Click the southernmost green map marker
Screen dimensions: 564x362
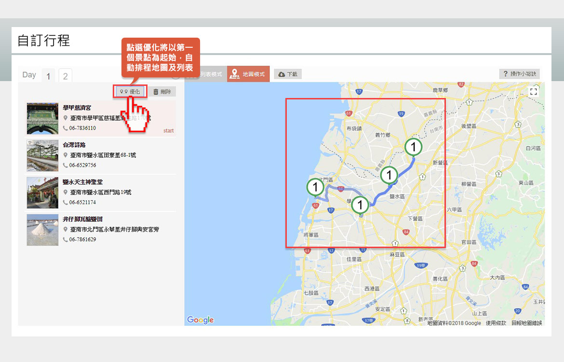[x=360, y=206]
